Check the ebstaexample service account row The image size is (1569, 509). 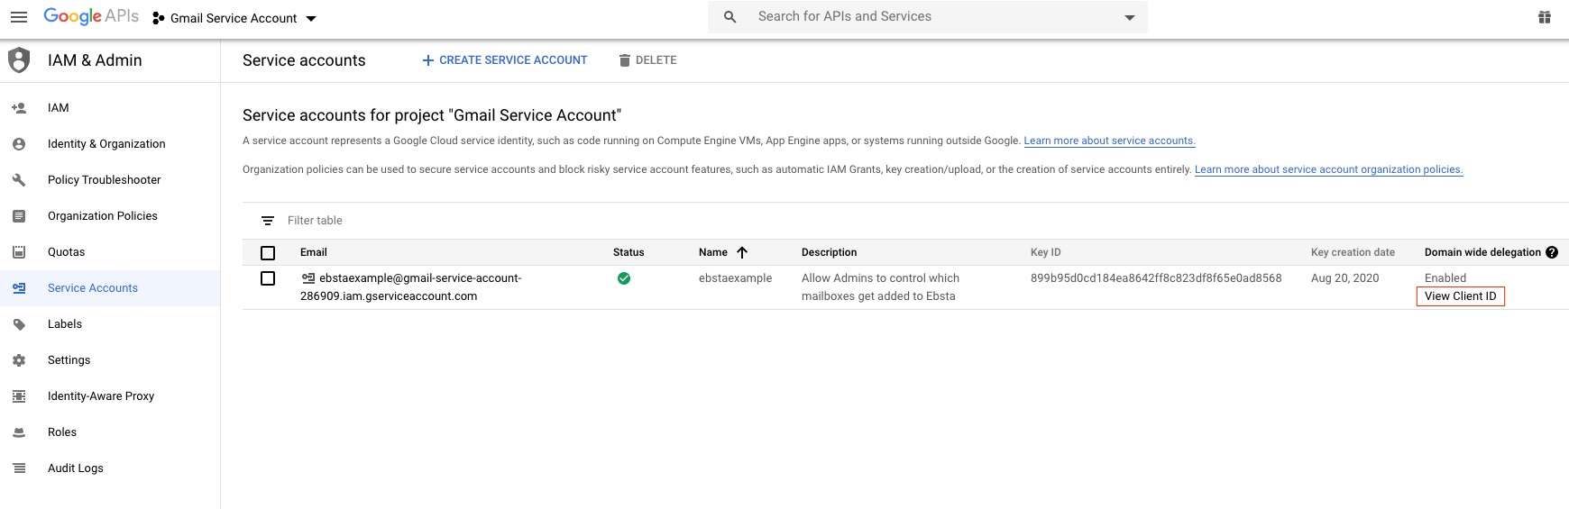pos(268,278)
